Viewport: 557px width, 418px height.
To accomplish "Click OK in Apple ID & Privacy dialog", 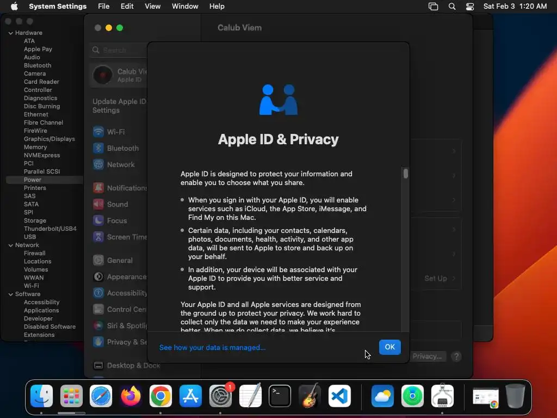I will click(389, 347).
